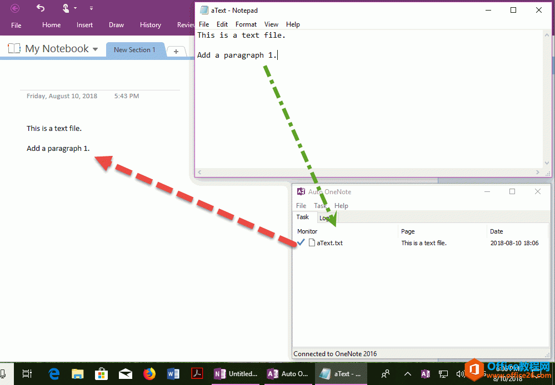
Task: Open Word from the taskbar
Action: pyautogui.click(x=173, y=373)
